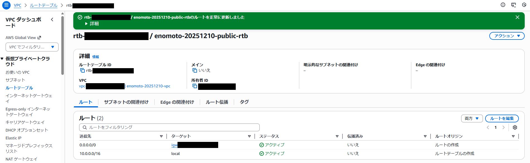The image size is (530, 163).
Task: Open Egress-only インターネットゲートウェイ in sidebar
Action: pos(28,112)
